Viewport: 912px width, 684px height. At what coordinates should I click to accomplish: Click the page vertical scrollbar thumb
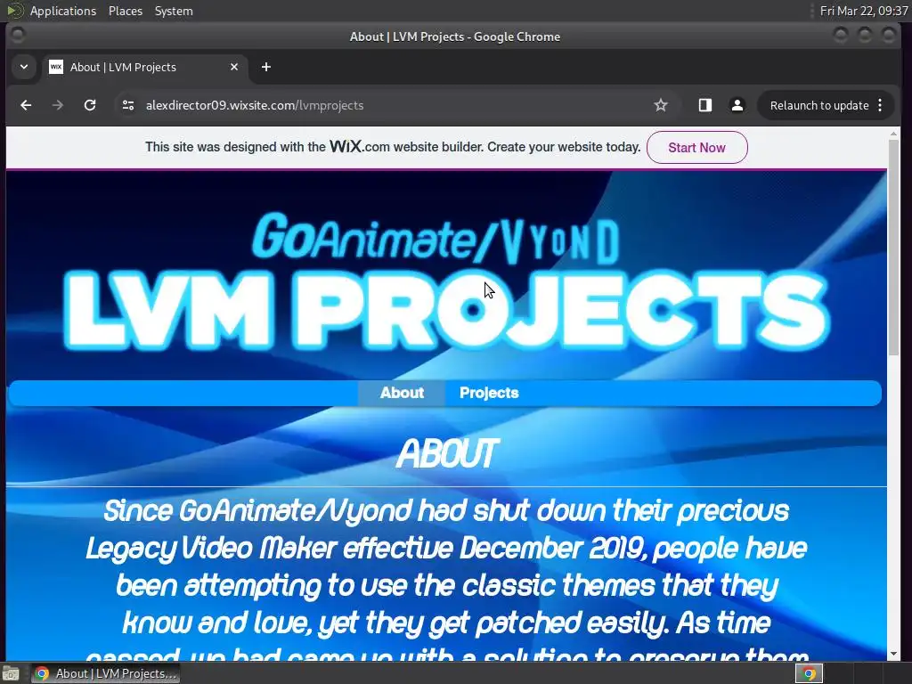coord(894,248)
